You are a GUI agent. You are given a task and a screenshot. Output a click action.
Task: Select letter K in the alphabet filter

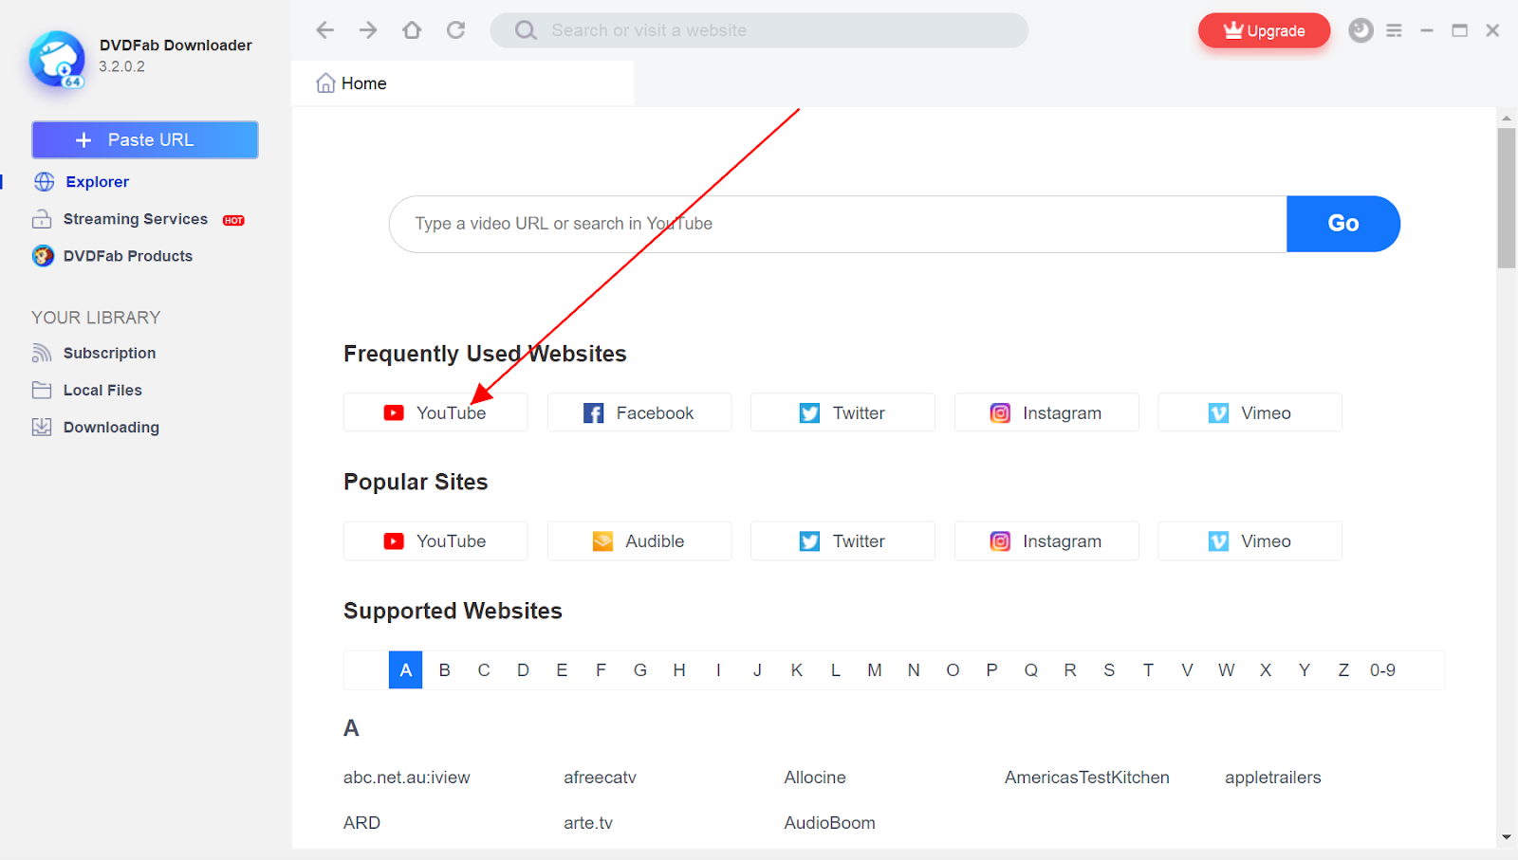pyautogui.click(x=797, y=670)
